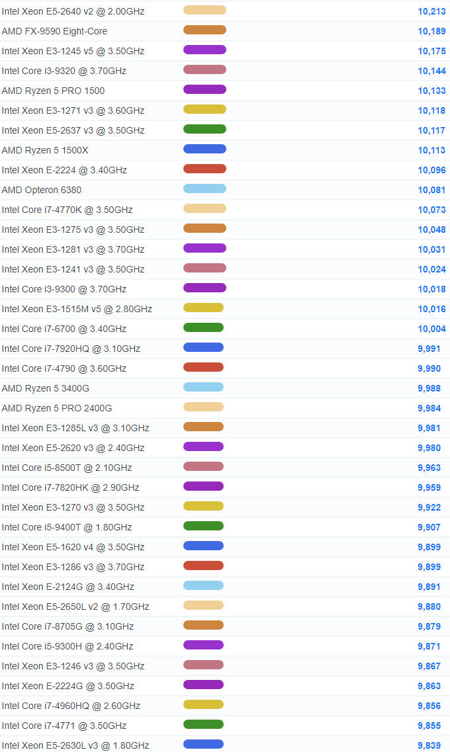Open Intel Xeon E3-1515M v5 @ 2.80GHz

point(77,309)
